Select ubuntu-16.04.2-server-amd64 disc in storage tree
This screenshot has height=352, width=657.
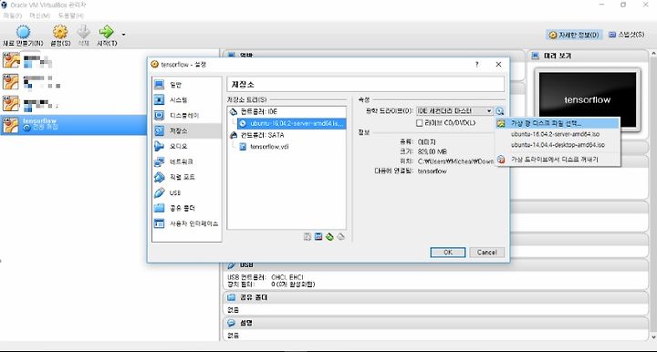(x=292, y=123)
